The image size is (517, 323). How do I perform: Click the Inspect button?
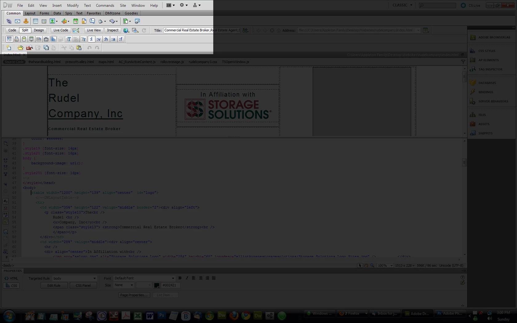pos(113,30)
